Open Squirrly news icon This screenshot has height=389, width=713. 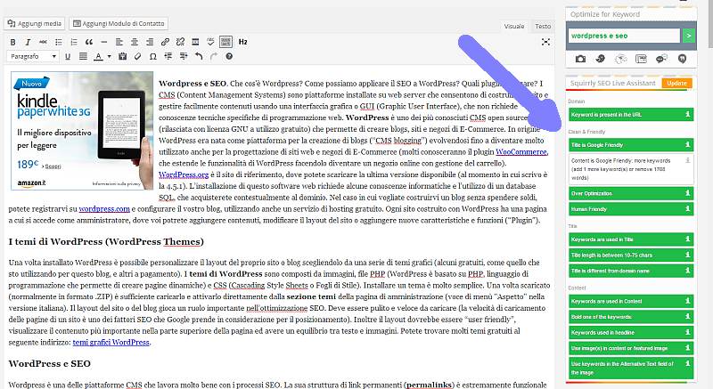641,59
